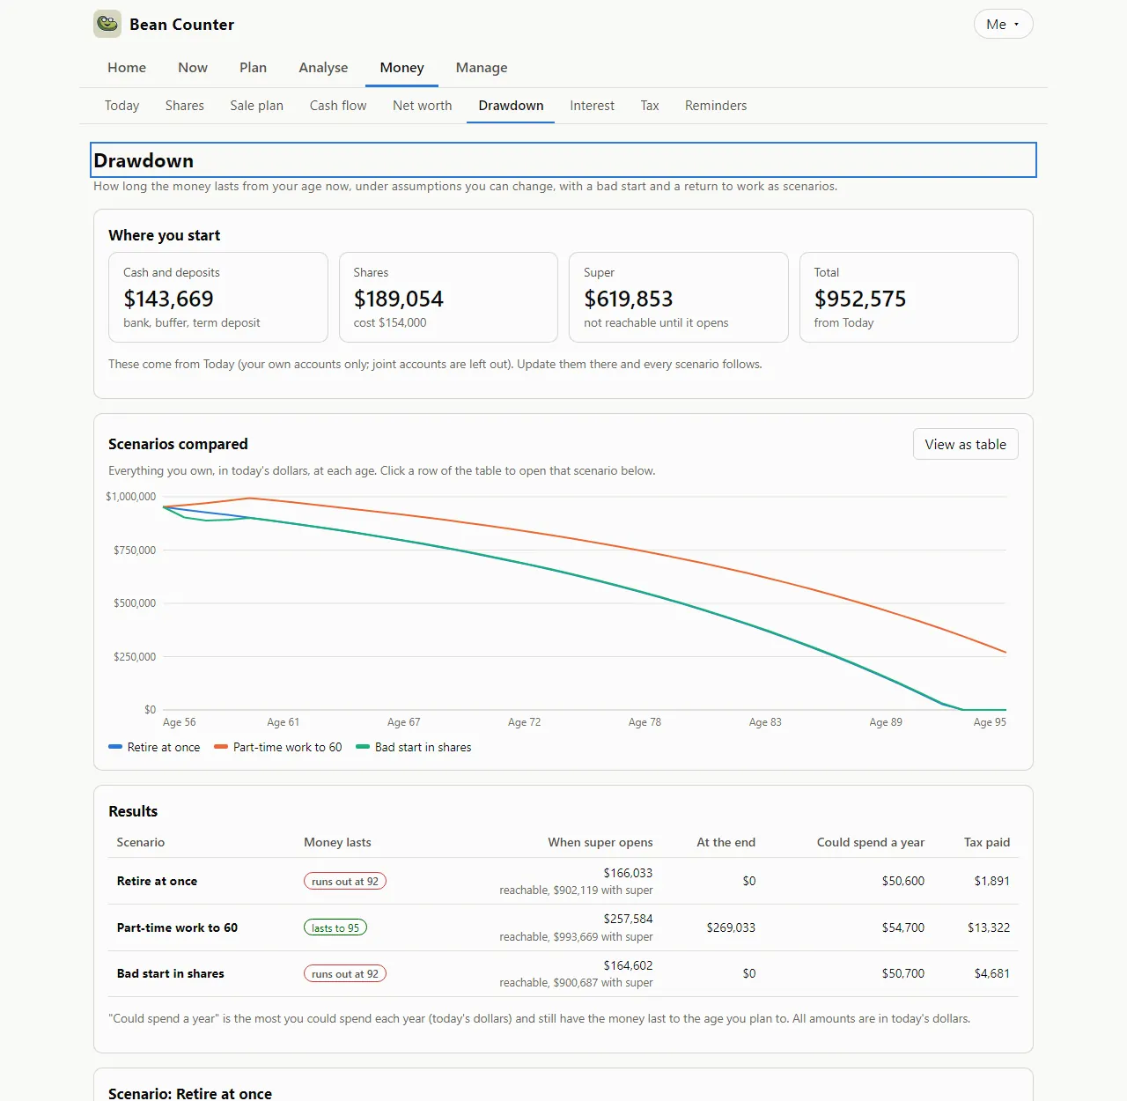Go to the Manage tab

coord(482,68)
